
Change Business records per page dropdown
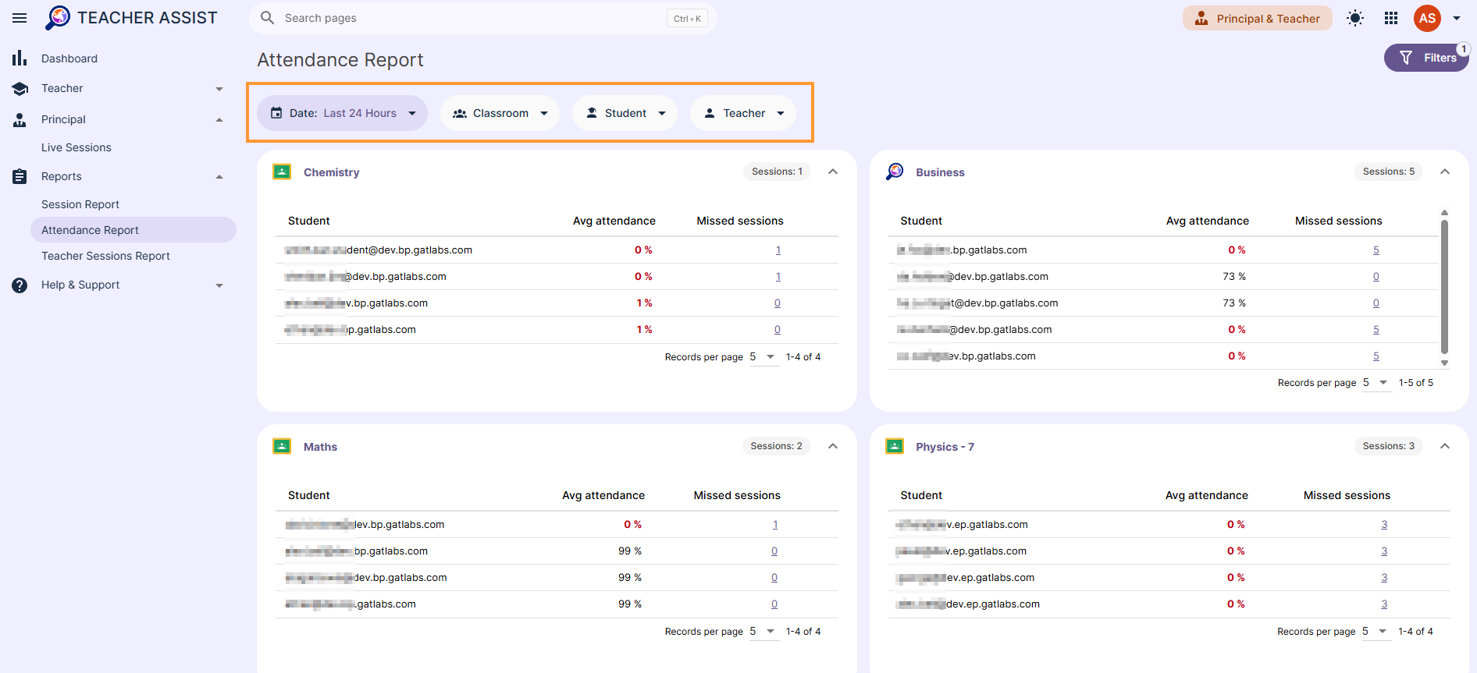1376,382
